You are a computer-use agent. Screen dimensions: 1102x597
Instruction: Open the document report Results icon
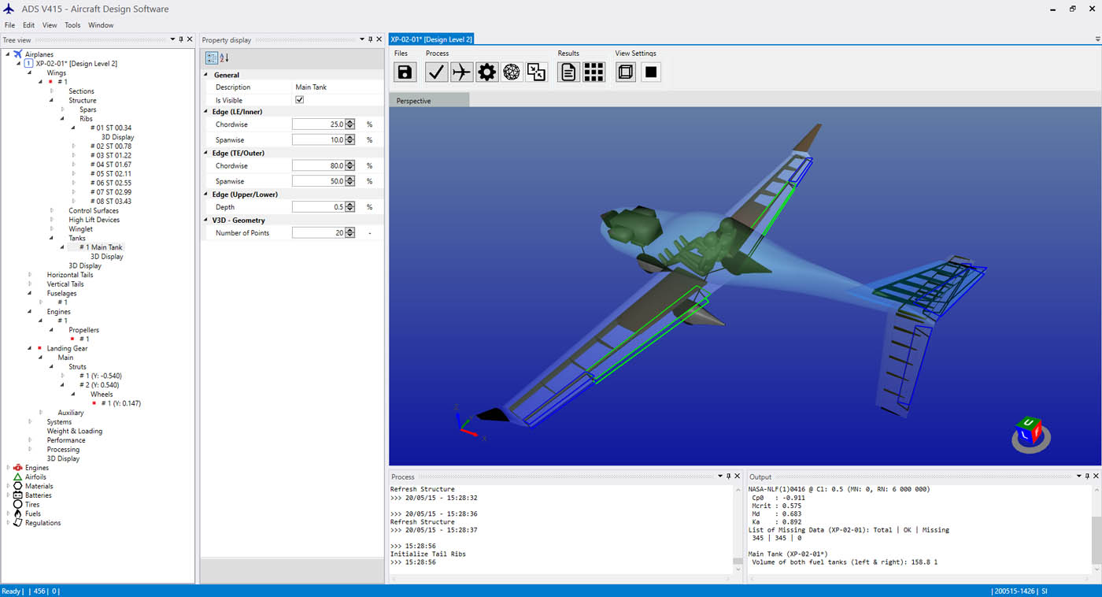[568, 72]
